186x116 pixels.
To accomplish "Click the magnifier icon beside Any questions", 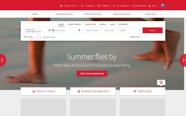I will (x=114, y=6).
